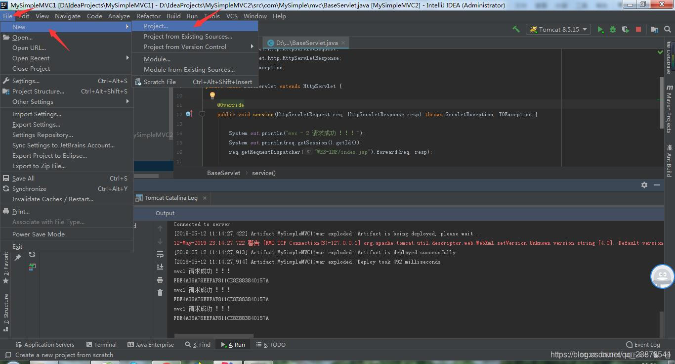Image resolution: width=675 pixels, height=364 pixels.
Task: Click the Run with Coverage icon
Action: point(626,29)
